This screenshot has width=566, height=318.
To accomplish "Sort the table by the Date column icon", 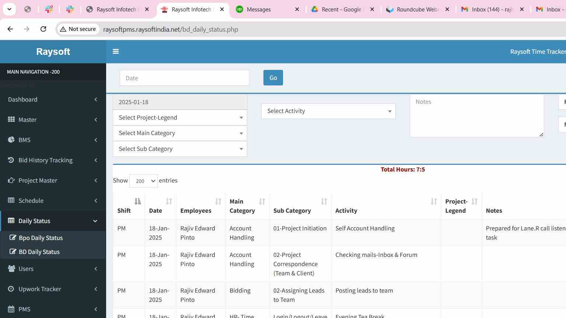I will pos(169,201).
